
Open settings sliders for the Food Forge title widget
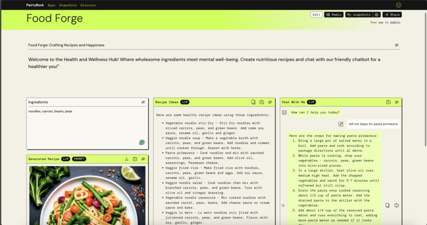pos(397,45)
